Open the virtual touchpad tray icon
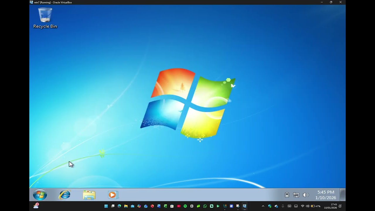This screenshot has height=211, width=375. 296,206
